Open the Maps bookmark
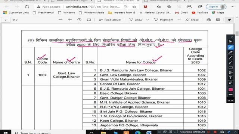 (218, 13)
